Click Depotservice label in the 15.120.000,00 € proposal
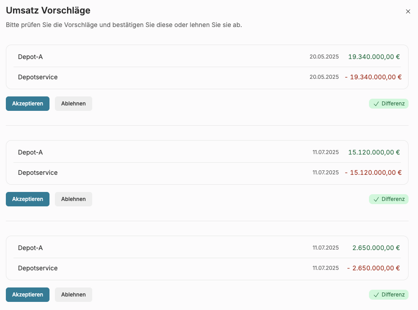The height and width of the screenshot is (310, 418). point(38,173)
